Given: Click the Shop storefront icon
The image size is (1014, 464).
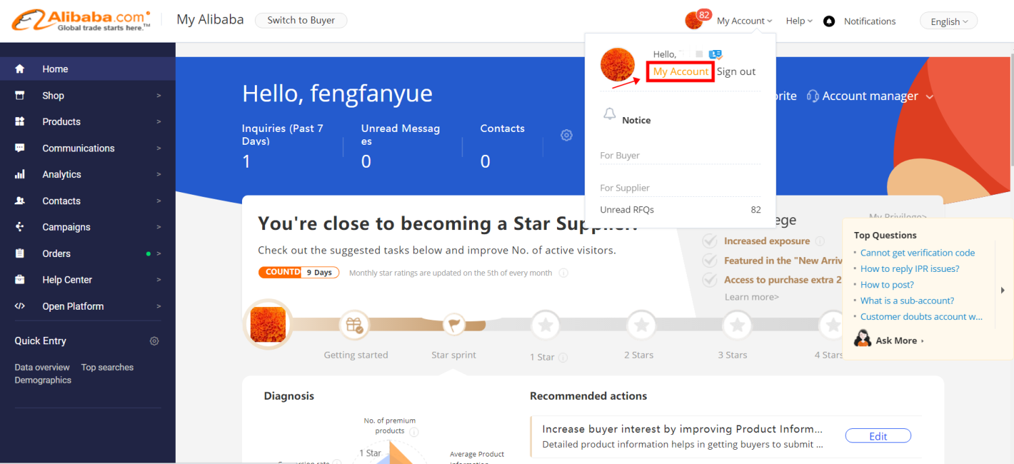Looking at the screenshot, I should 20,95.
